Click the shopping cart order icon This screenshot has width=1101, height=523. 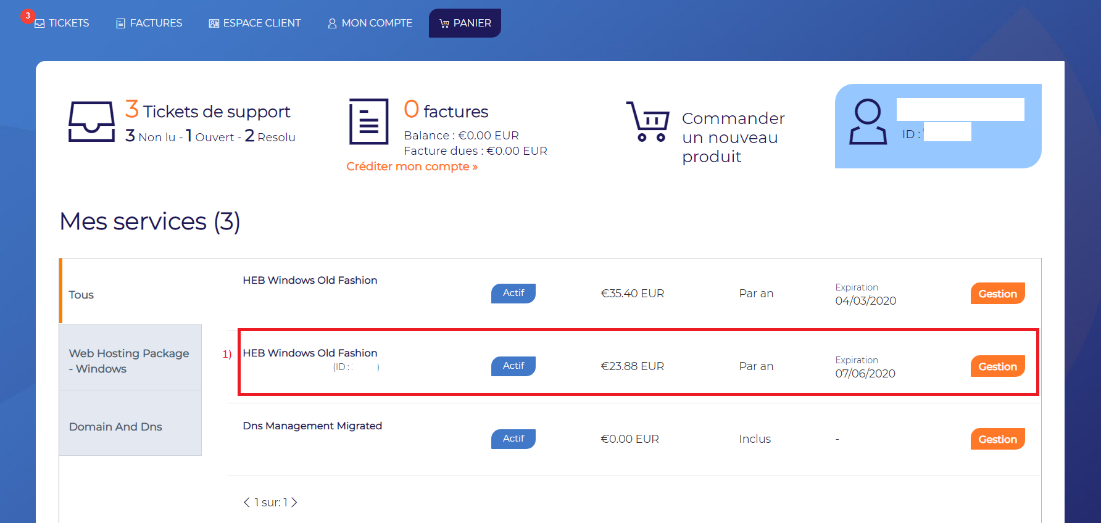[x=647, y=121]
